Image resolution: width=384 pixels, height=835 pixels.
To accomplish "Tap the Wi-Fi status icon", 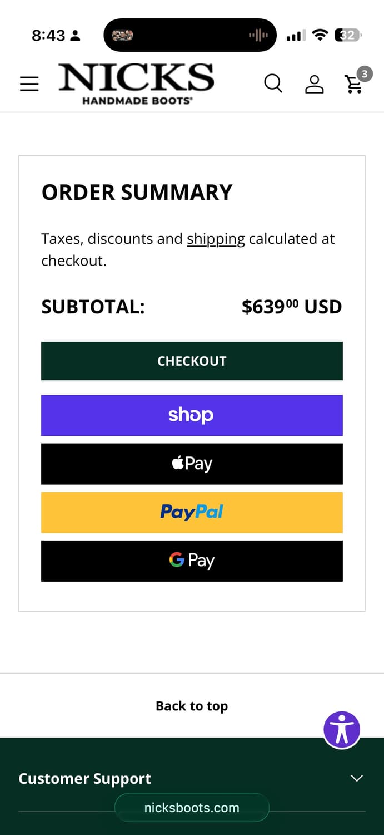I will click(x=320, y=35).
